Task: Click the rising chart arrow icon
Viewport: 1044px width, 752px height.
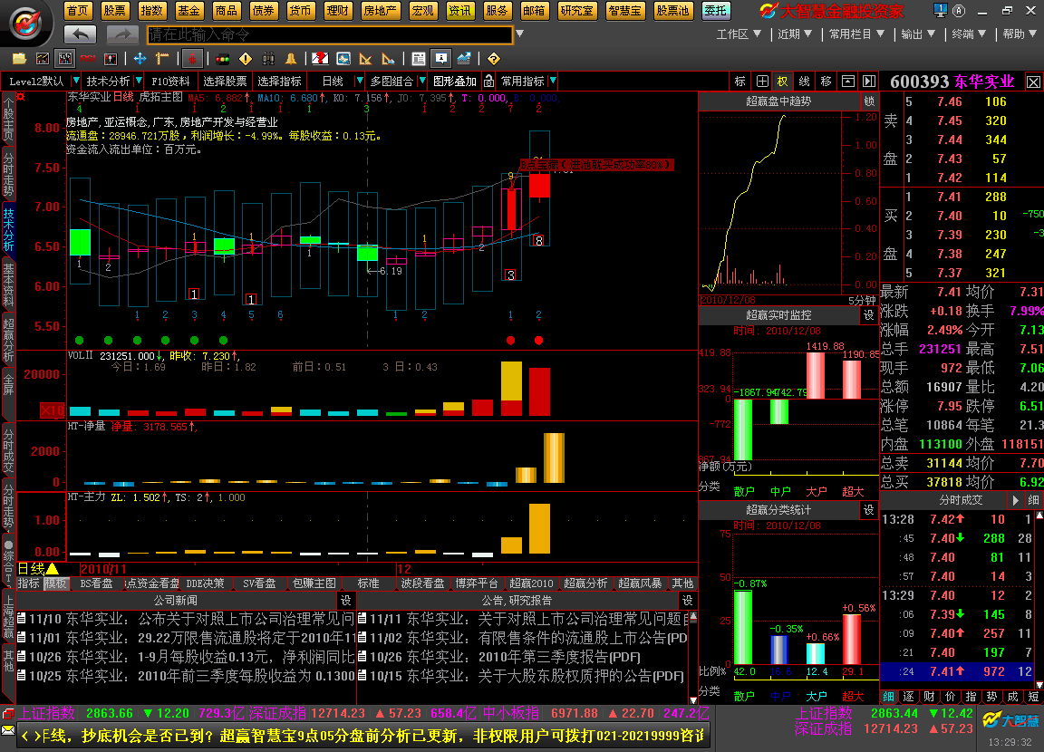Action: (x=463, y=59)
